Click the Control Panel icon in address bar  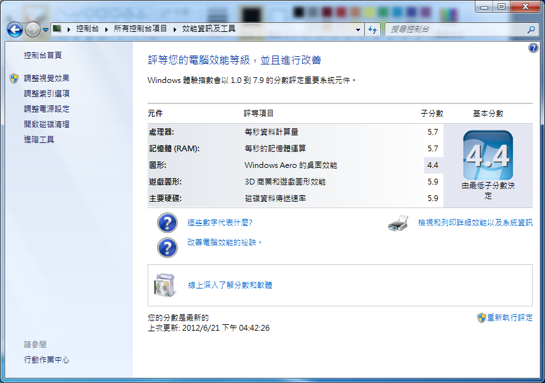pyautogui.click(x=57, y=29)
